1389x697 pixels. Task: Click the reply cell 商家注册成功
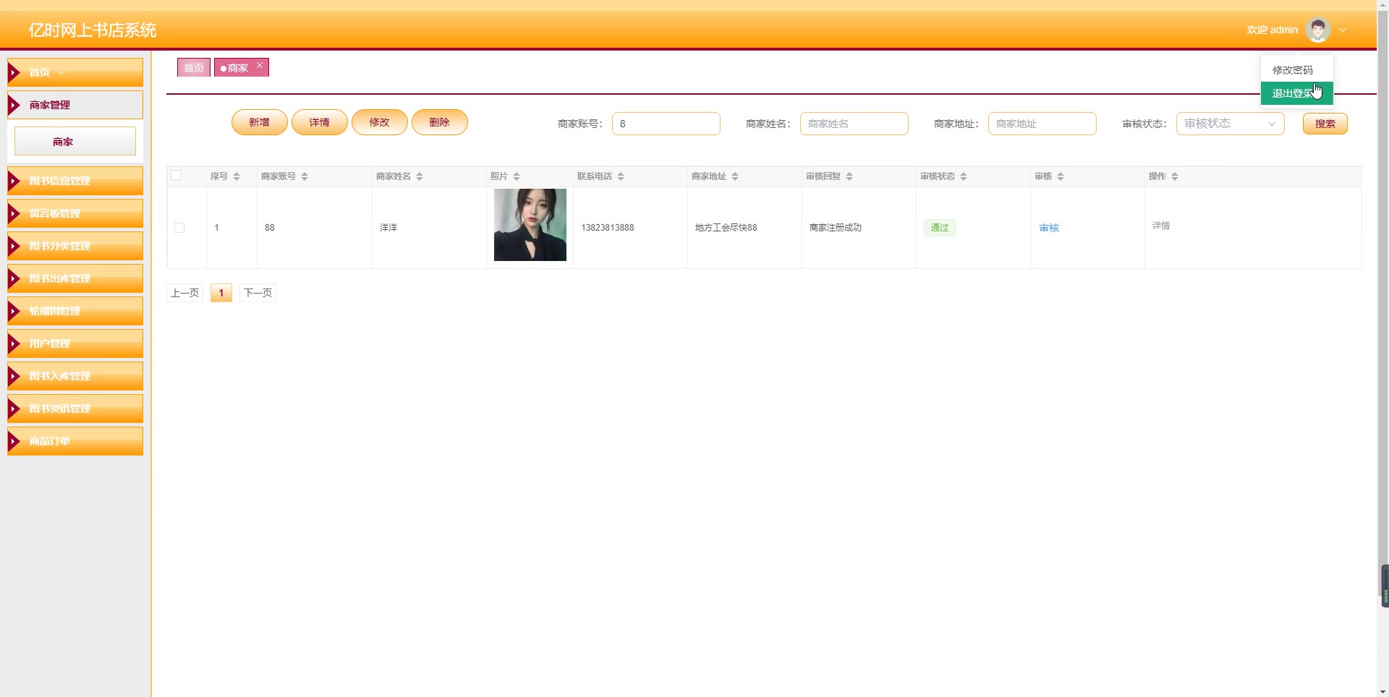pos(835,228)
